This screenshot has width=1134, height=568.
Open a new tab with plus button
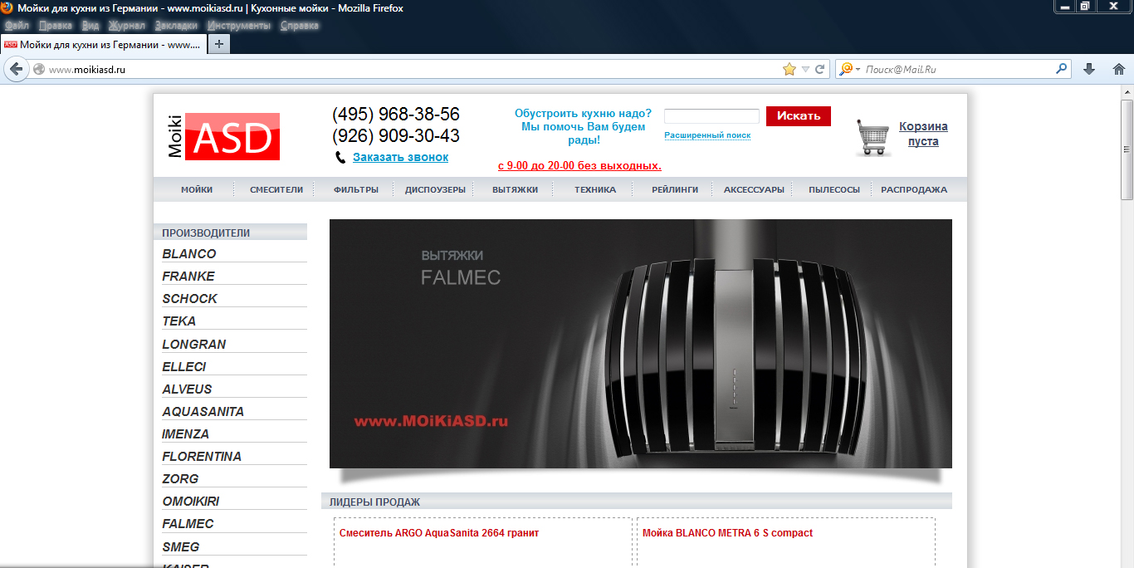coord(218,44)
